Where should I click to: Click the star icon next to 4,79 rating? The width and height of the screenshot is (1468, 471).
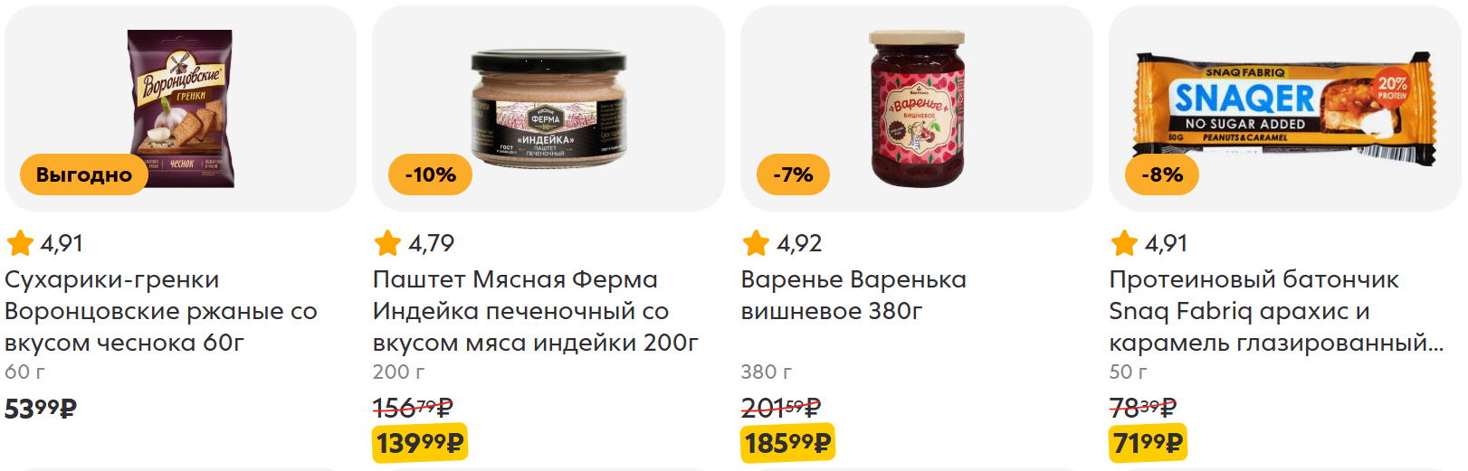point(387,243)
